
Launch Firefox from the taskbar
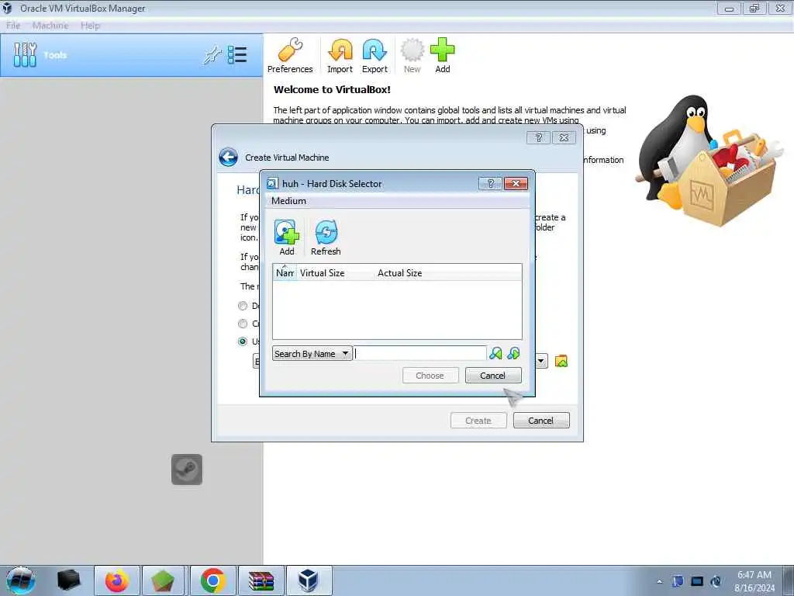117,580
